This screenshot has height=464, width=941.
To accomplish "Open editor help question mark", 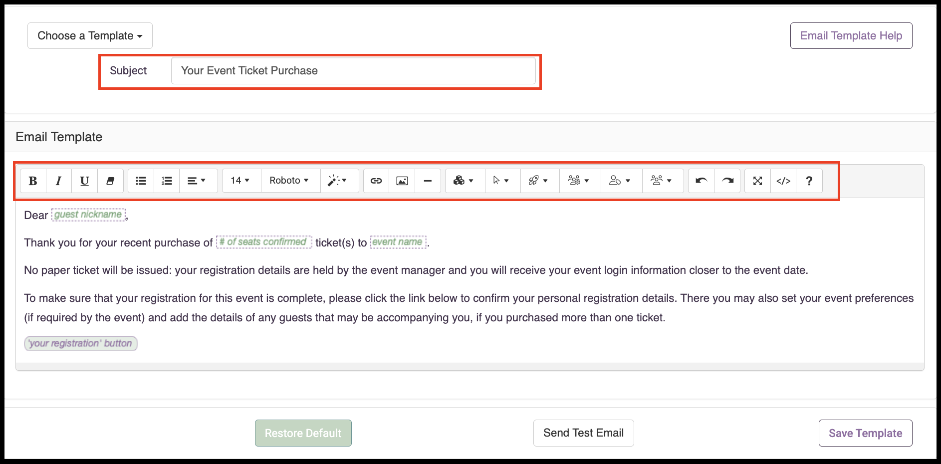I will click(x=809, y=181).
